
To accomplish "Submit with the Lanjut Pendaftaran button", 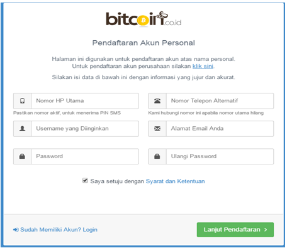I will point(235,230).
